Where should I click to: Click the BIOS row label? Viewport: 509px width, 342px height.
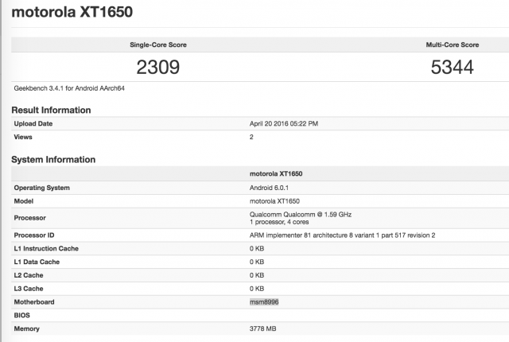[23, 315]
